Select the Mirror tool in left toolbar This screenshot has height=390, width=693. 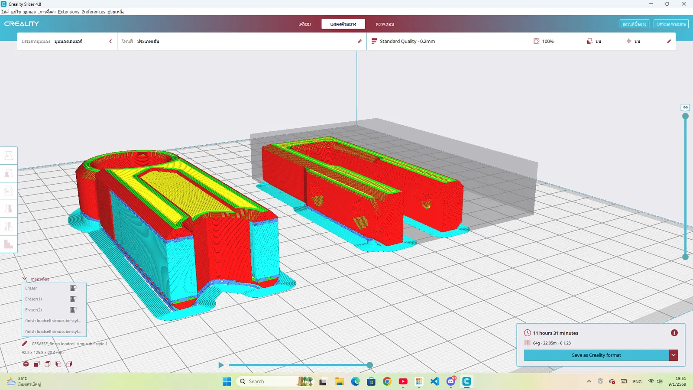click(8, 209)
